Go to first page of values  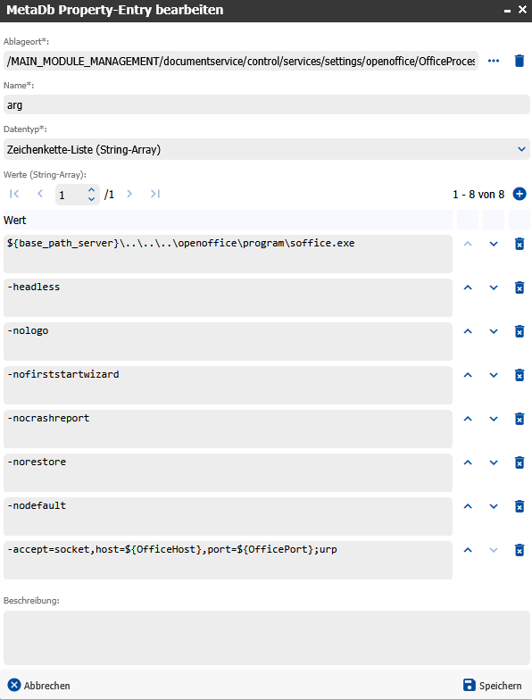click(14, 194)
